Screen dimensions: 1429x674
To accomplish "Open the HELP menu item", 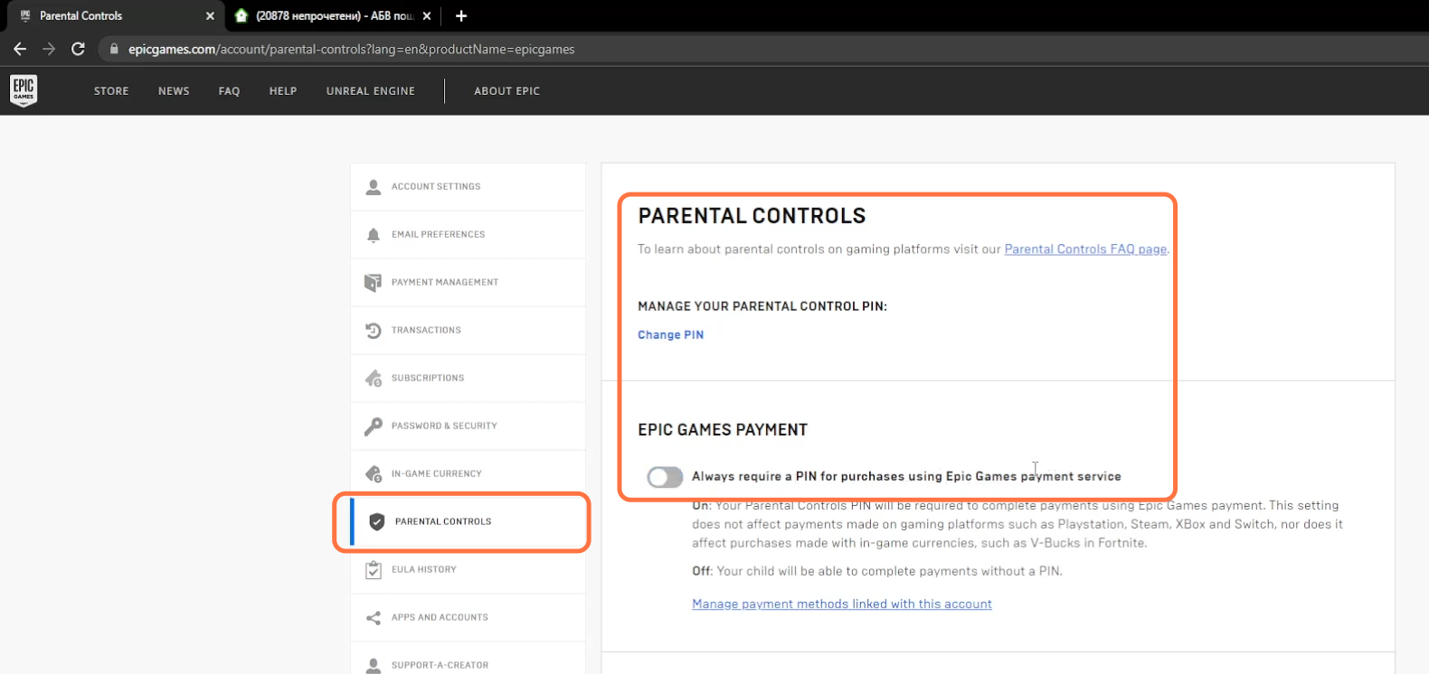I will tap(283, 91).
